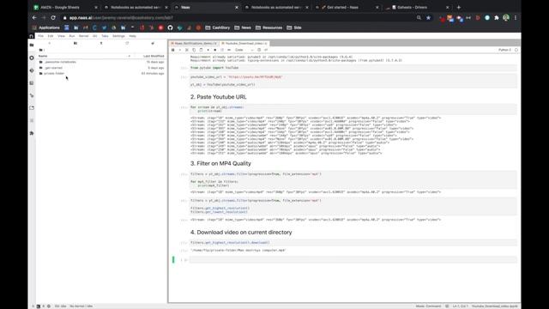Open the extension manager puzzle sidebar icon
Image resolution: width=549 pixels, height=309 pixels.
[32, 133]
